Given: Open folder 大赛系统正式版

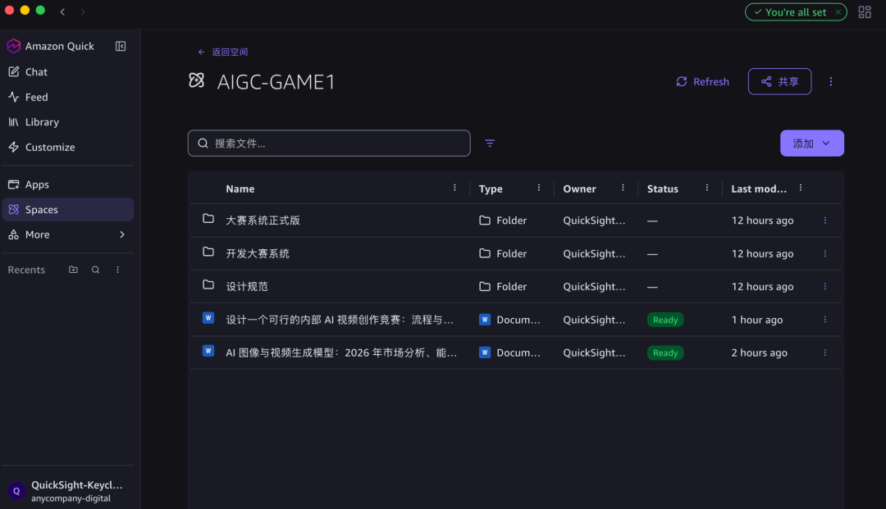Looking at the screenshot, I should point(263,220).
